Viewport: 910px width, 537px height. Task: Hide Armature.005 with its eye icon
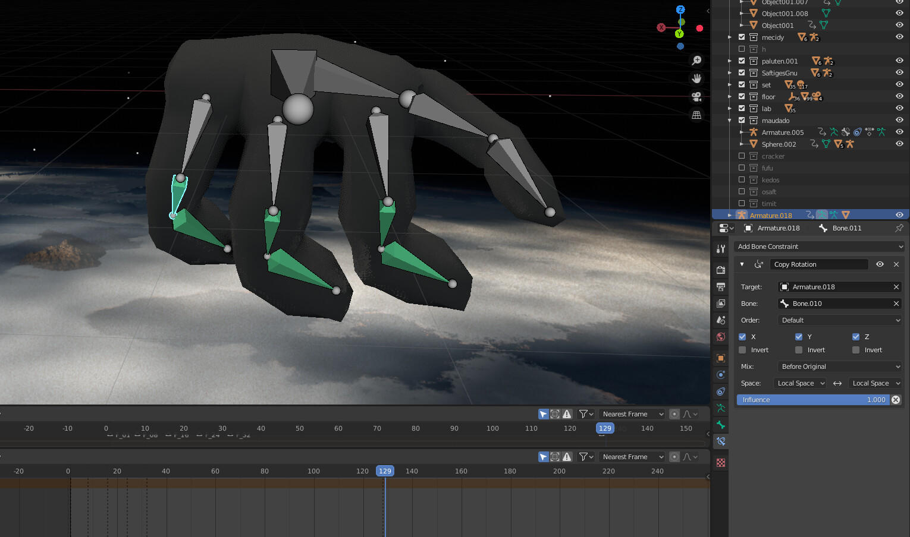click(x=899, y=132)
